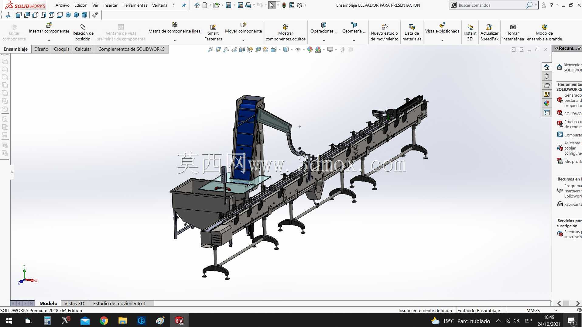Click the Insertar componentes tool icon

click(x=49, y=25)
